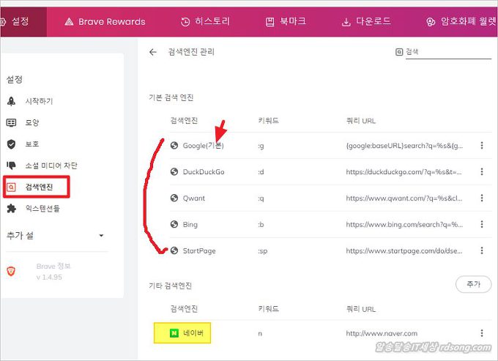Click the 시작하기 rocket icon
The width and height of the screenshot is (498, 361).
pyautogui.click(x=11, y=101)
